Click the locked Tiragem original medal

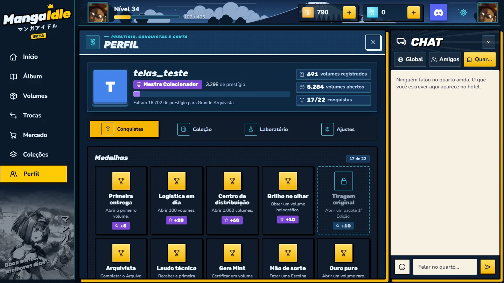click(x=343, y=200)
